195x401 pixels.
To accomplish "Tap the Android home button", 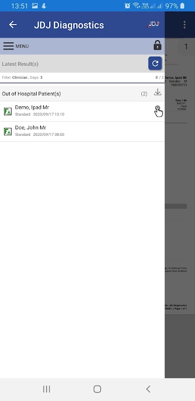I will 97,389.
